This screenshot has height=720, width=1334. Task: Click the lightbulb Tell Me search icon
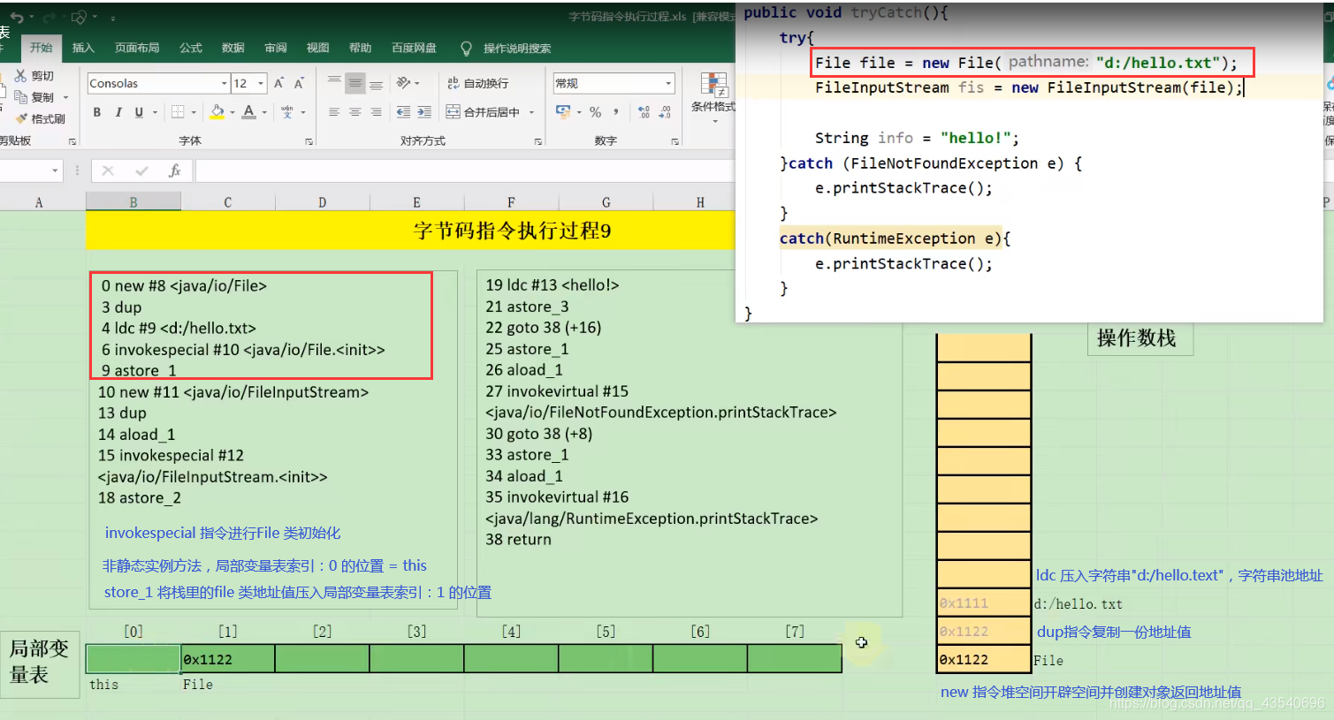(466, 48)
